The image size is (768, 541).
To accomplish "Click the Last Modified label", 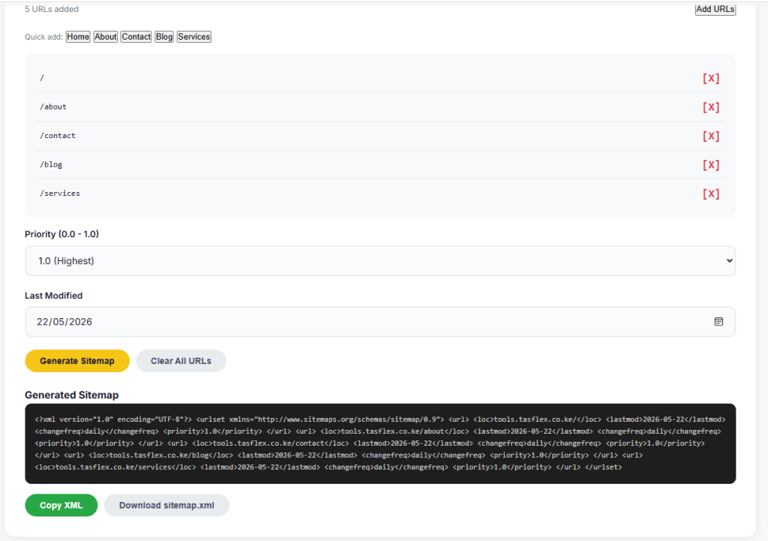I will [x=53, y=296].
